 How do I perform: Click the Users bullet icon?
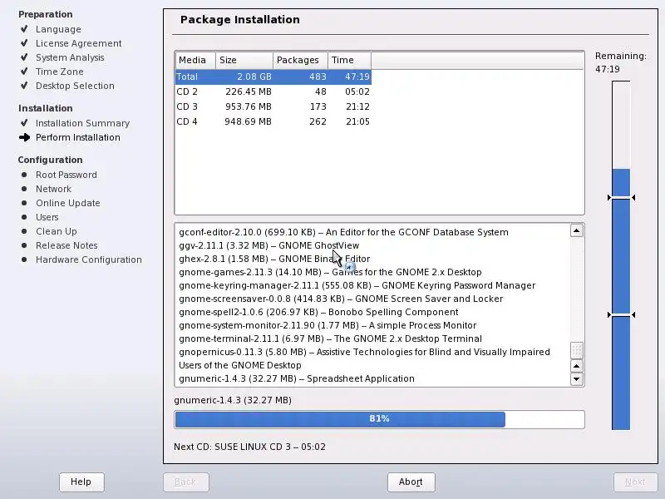[x=24, y=217]
